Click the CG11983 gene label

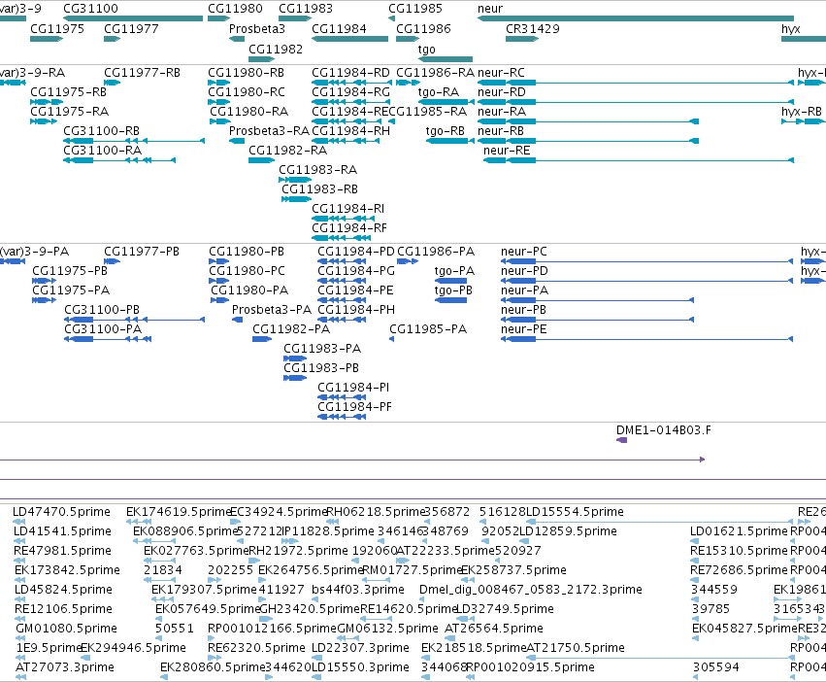[x=306, y=9]
